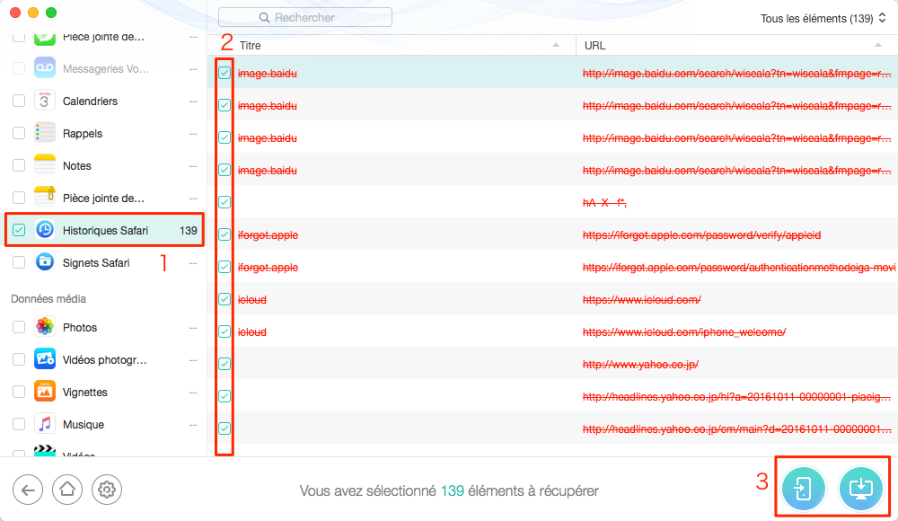Screen dimensions: 898x521
Task: Recover selected items to computer
Action: [860, 489]
